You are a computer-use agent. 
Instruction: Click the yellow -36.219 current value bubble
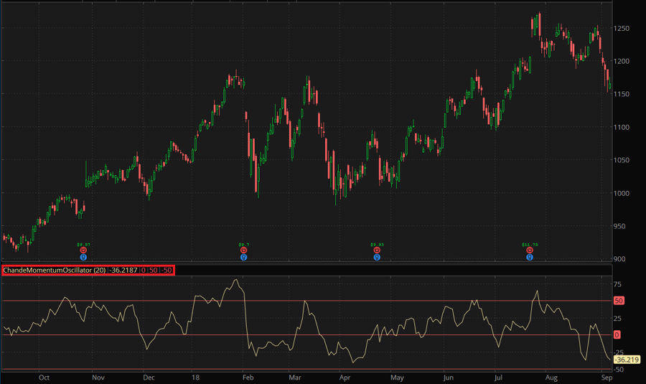[x=626, y=360]
